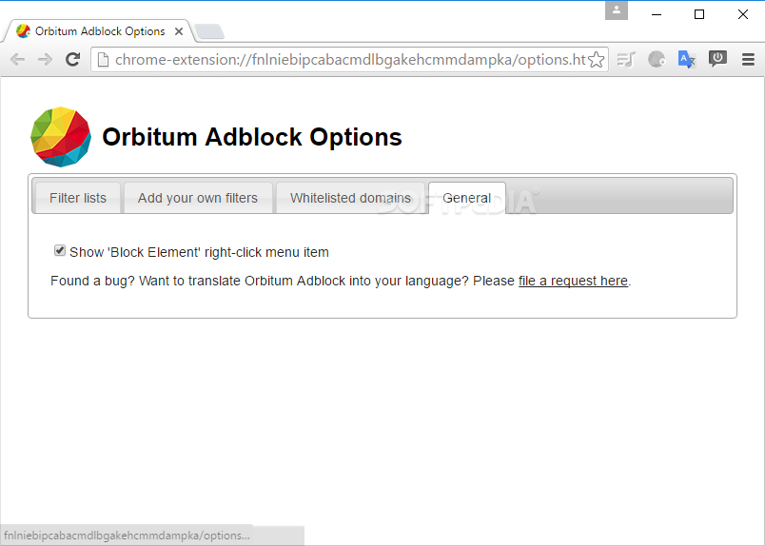Open the browser hamburger menu
Screen dimensions: 765x546
(x=748, y=60)
